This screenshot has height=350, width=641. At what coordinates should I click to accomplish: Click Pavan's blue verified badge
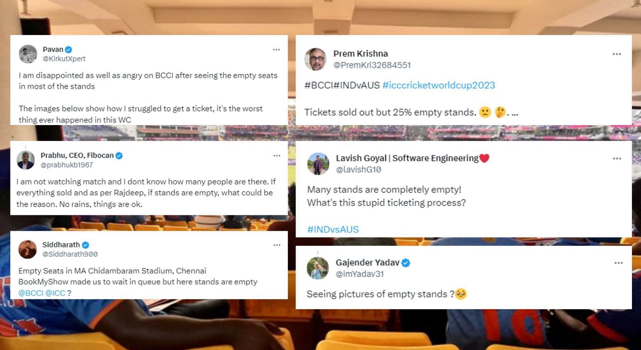(68, 49)
